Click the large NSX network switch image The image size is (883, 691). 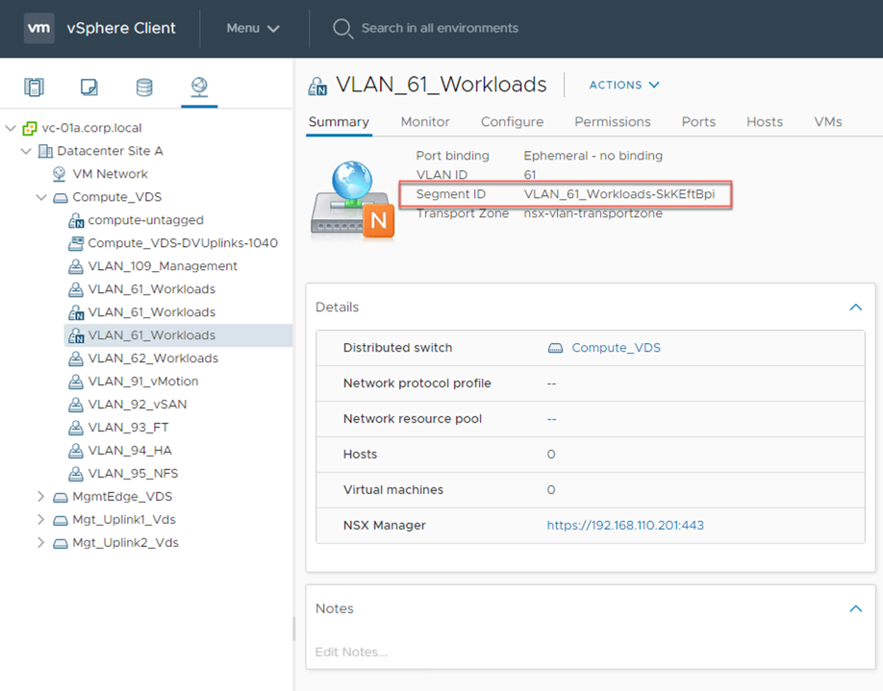pos(352,198)
